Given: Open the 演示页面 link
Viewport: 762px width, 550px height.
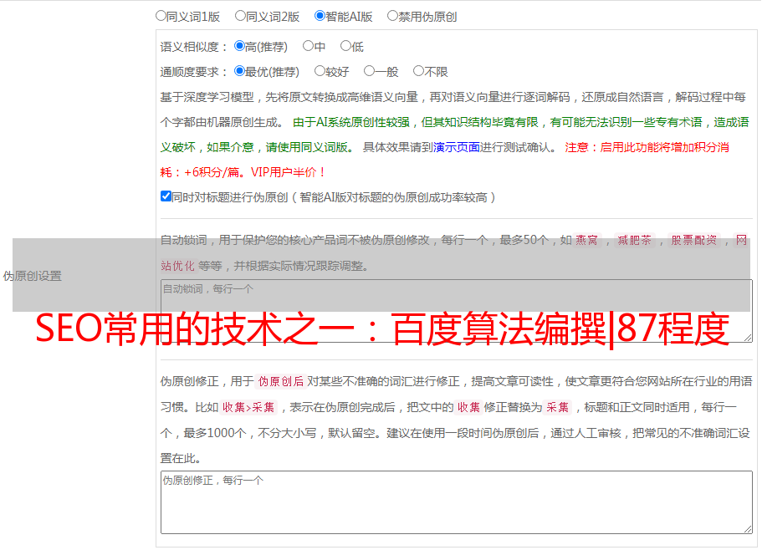Looking at the screenshot, I should [457, 147].
